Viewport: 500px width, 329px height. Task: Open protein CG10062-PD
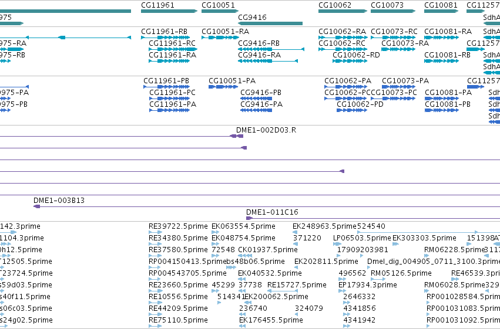point(360,104)
